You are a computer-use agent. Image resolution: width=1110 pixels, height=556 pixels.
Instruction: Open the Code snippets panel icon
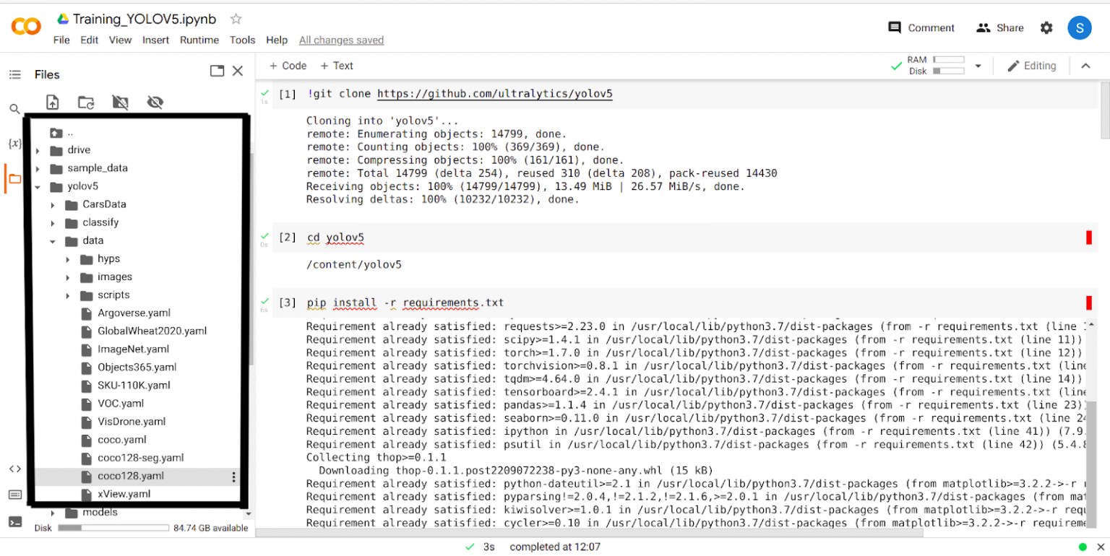tap(14, 469)
